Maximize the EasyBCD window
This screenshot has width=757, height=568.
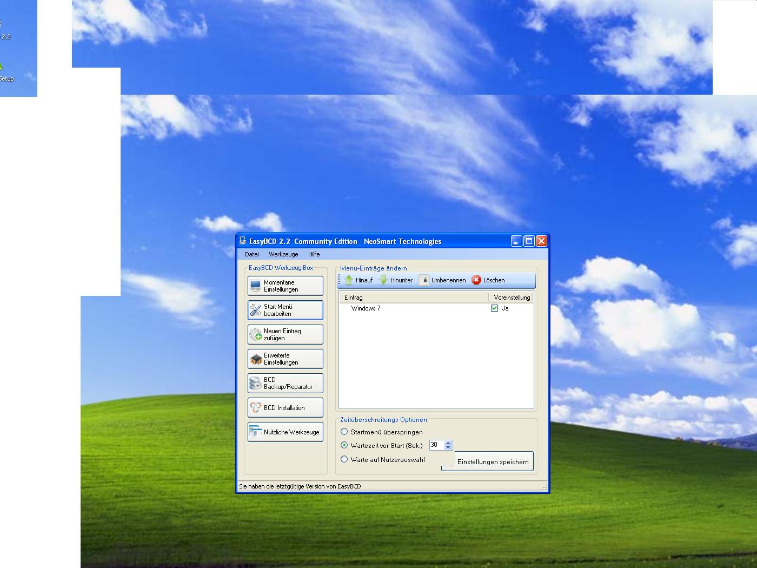(529, 241)
